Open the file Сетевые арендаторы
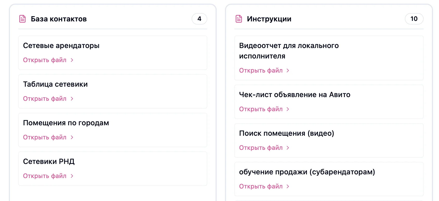The width and height of the screenshot is (439, 201). [x=45, y=60]
